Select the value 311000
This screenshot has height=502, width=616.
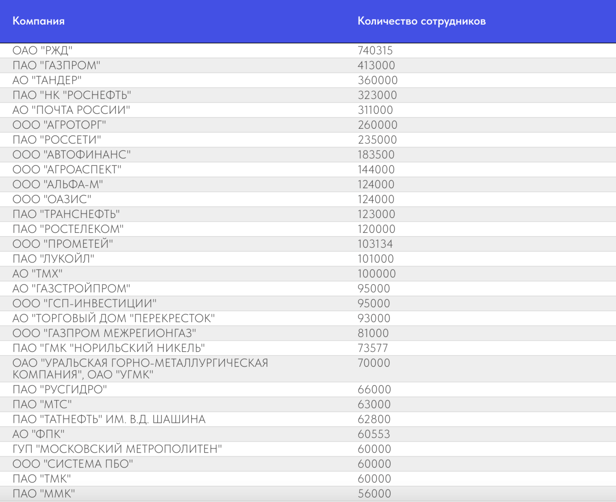pos(375,110)
